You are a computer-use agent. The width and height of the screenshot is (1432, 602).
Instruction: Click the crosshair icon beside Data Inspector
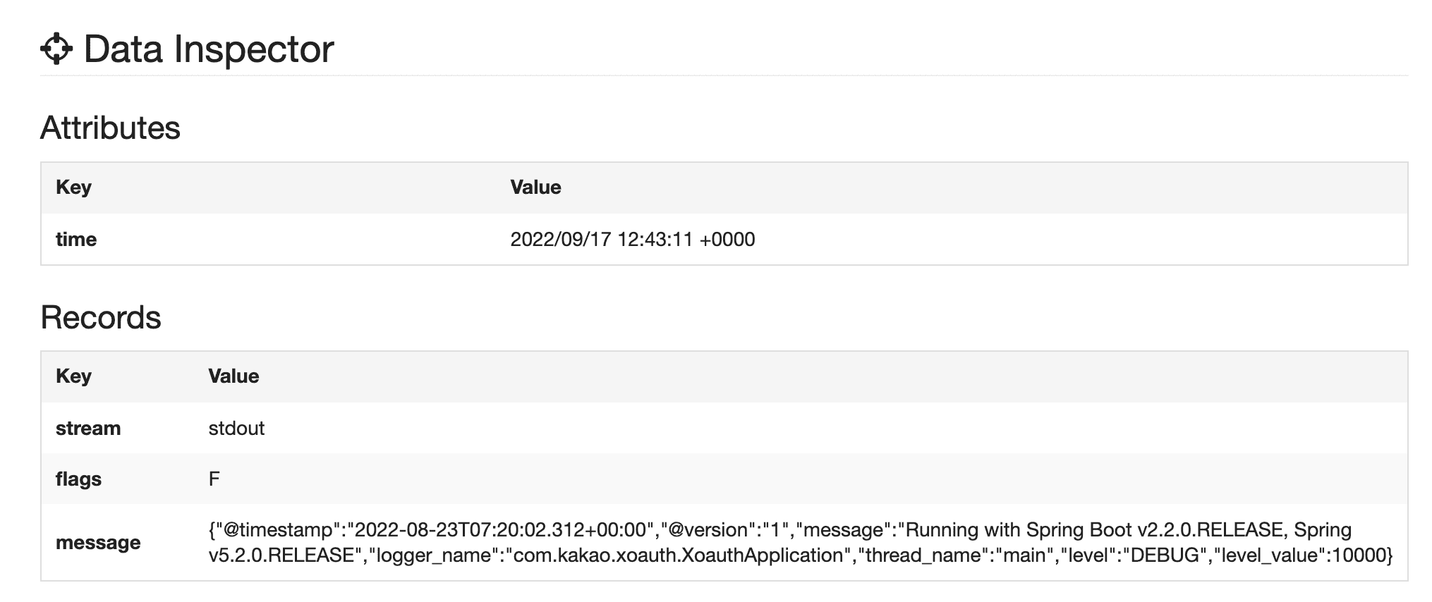coord(56,49)
